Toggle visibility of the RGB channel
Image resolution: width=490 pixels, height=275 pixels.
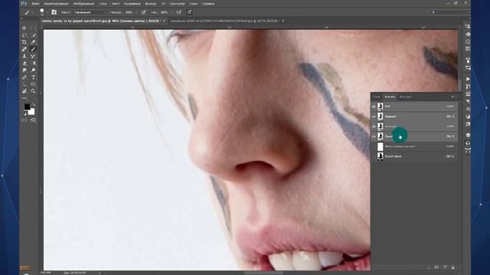point(374,107)
